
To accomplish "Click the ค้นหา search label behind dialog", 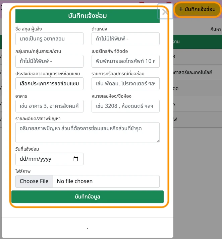I will [x=215, y=29].
